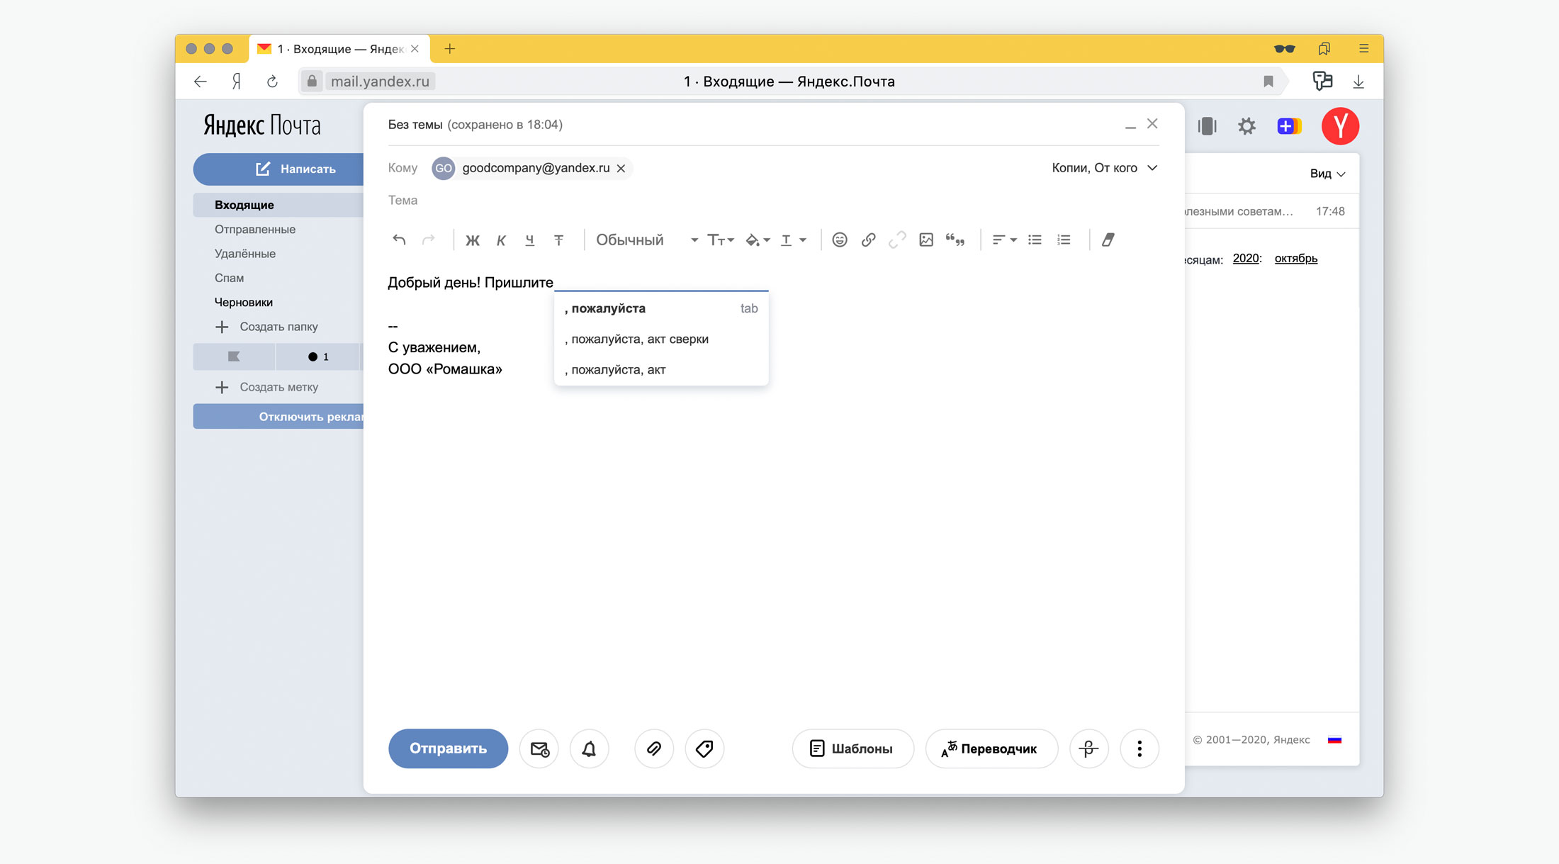Click the quote formatting icon
The image size is (1559, 864).
coord(955,240)
